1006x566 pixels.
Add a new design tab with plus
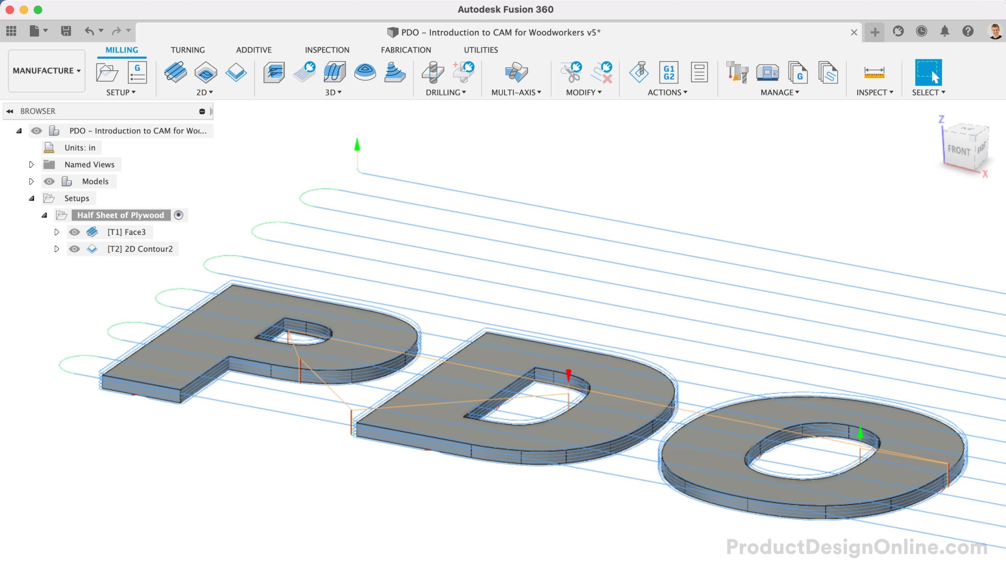pyautogui.click(x=874, y=32)
